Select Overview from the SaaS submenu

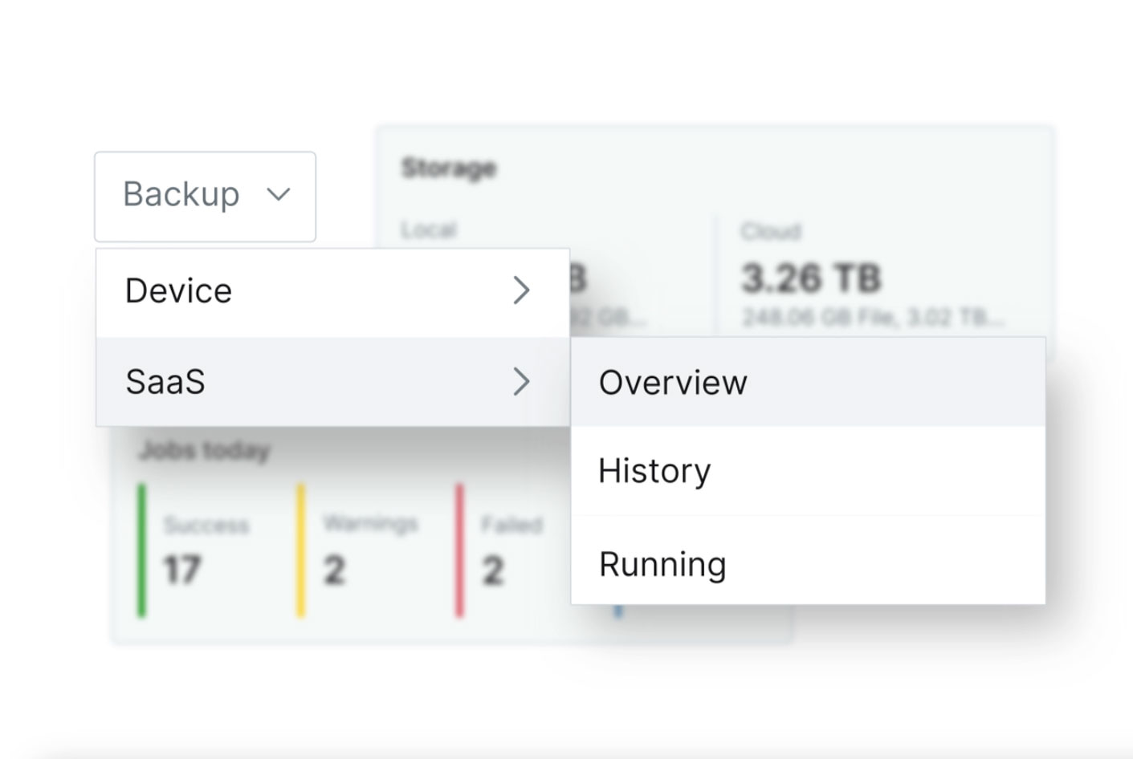672,382
